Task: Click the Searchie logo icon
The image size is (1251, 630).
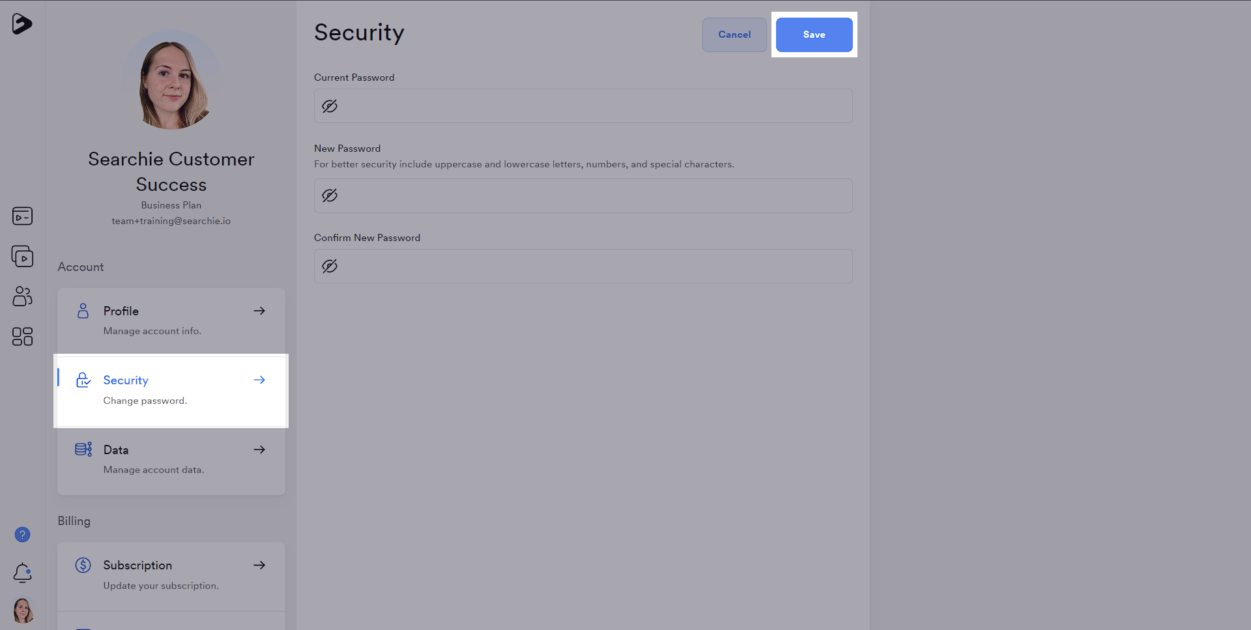Action: 22,24
